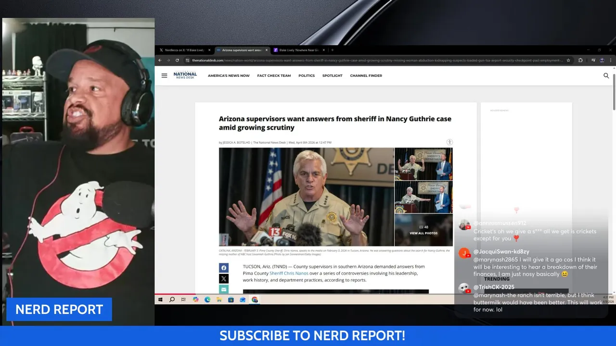Open the Windows Start button
The width and height of the screenshot is (616, 346).
point(160,299)
